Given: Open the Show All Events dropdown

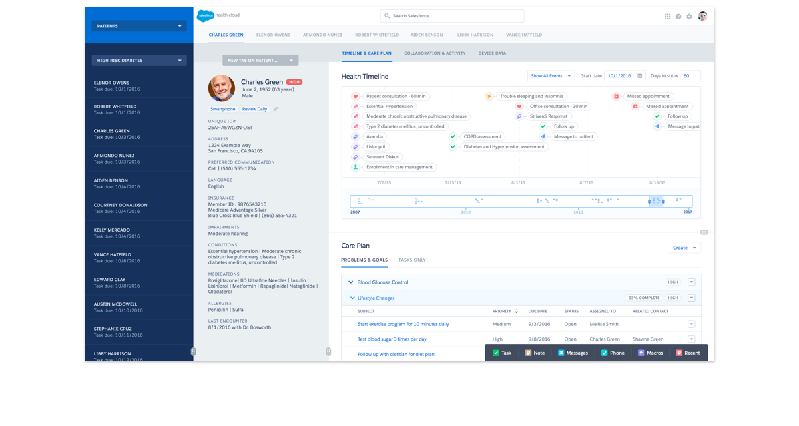Looking at the screenshot, I should [551, 76].
